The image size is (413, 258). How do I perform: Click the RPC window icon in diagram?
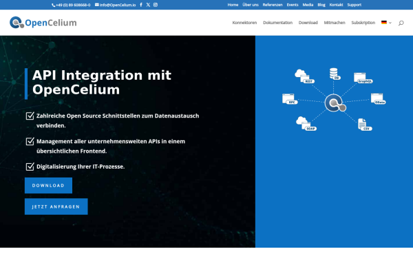pos(290,99)
